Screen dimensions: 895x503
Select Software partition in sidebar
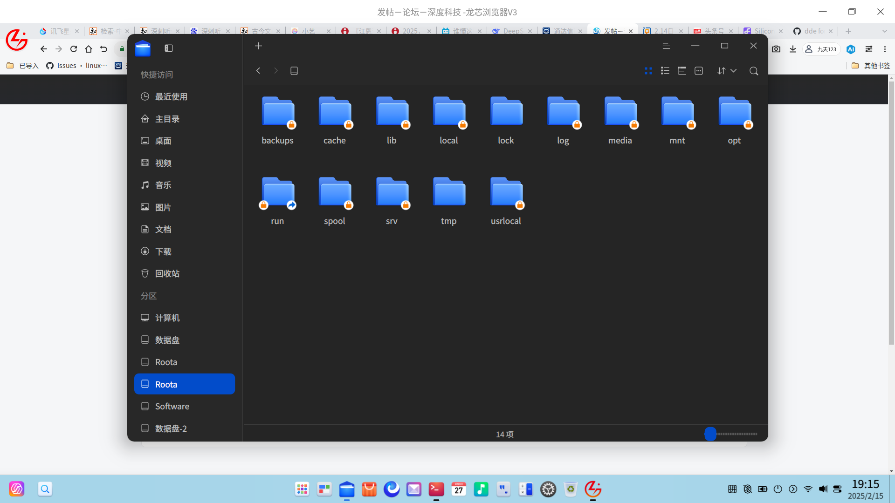tap(185, 406)
